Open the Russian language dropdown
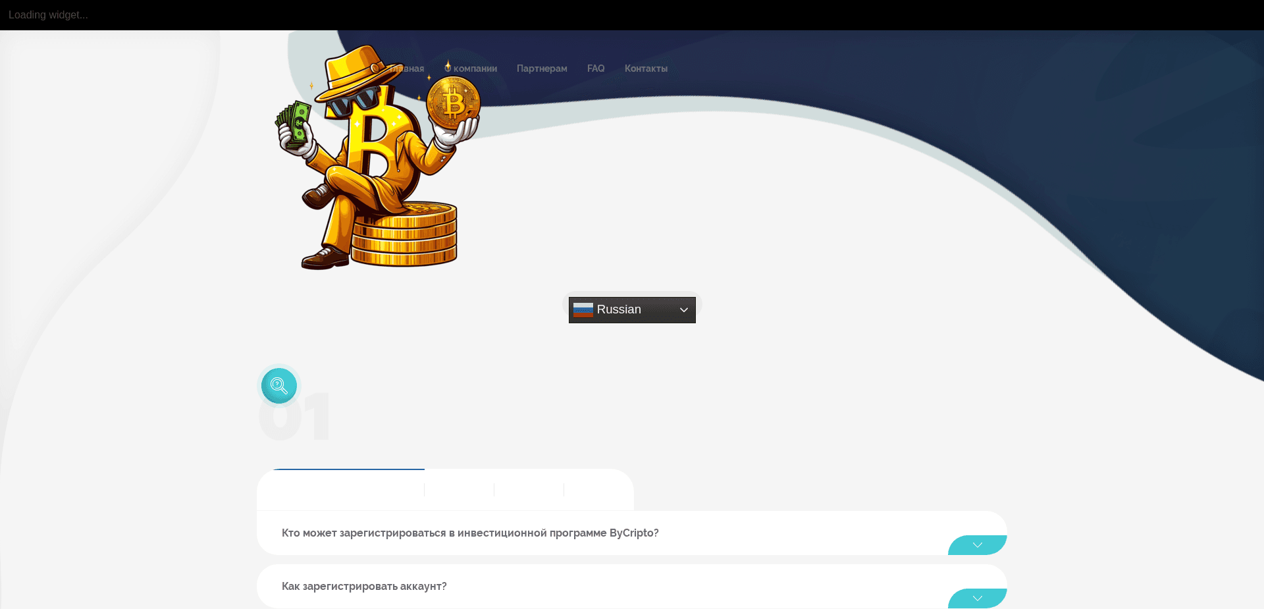This screenshot has width=1264, height=609. pos(631,309)
